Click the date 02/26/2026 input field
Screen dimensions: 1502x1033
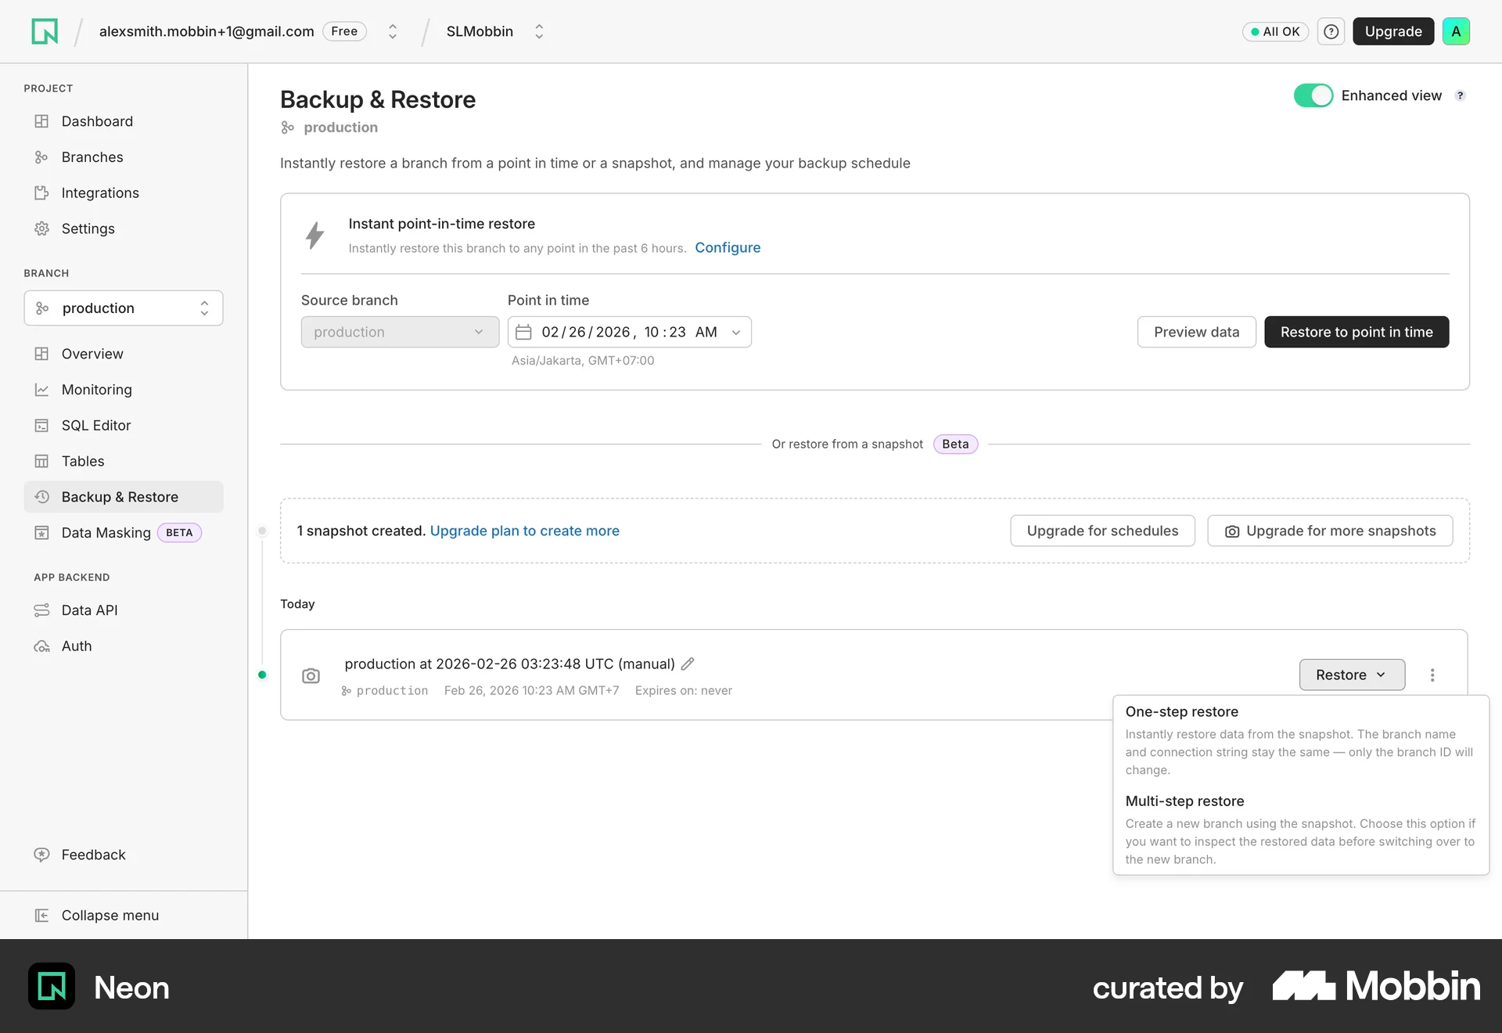(x=630, y=332)
